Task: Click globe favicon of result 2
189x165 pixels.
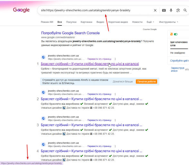Action: (x=43, y=92)
